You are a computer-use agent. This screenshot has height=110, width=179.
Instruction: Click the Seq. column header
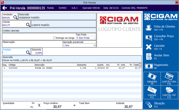5,65
